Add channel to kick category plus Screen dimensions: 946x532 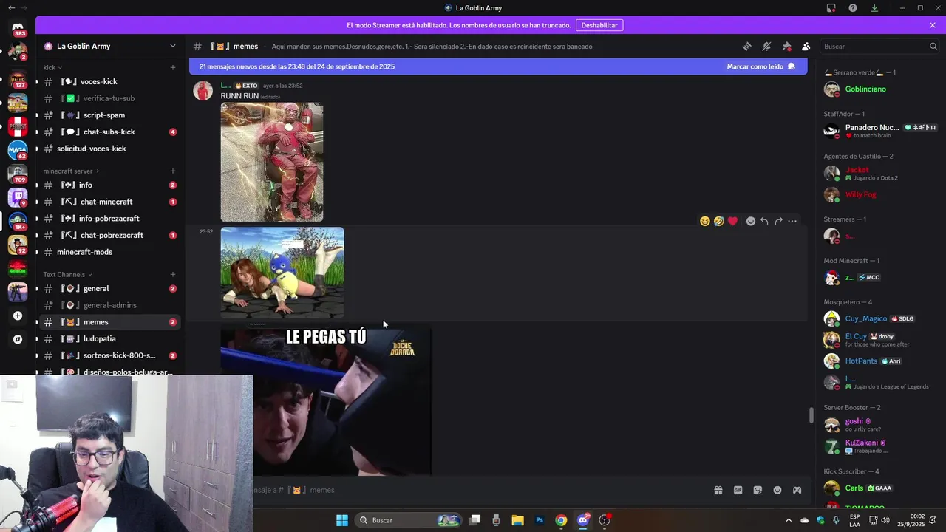173,67
